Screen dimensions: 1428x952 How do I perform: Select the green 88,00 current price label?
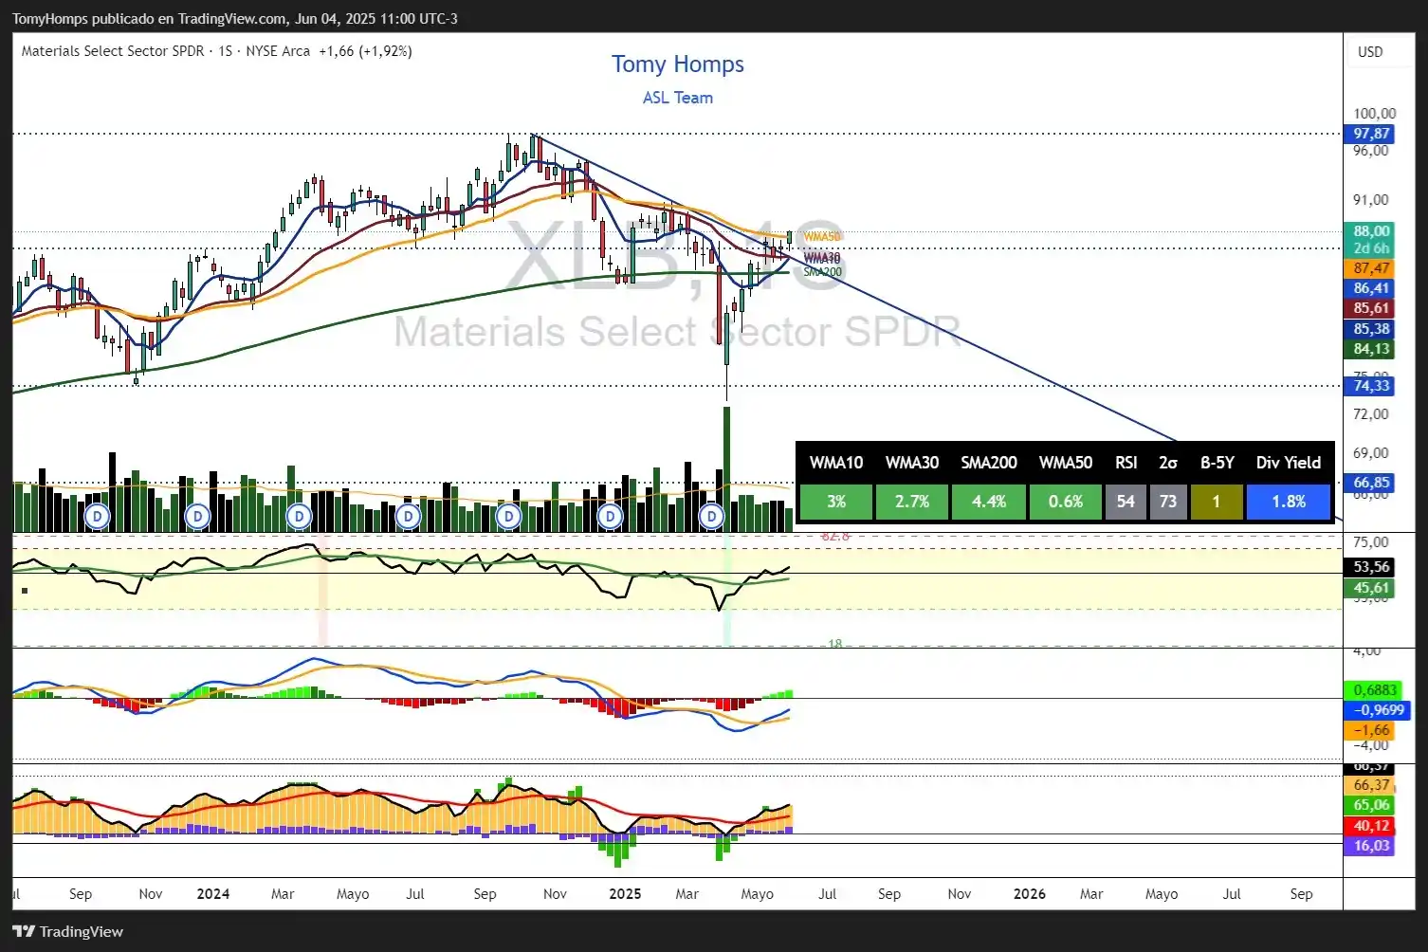pyautogui.click(x=1371, y=231)
